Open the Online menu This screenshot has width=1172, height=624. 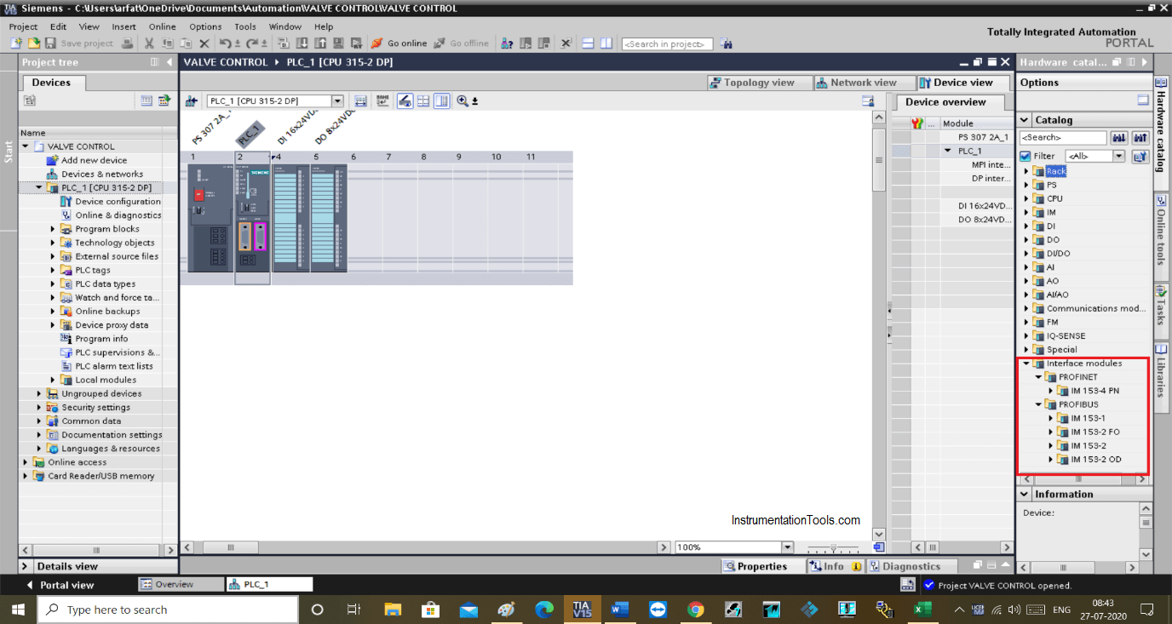point(162,26)
